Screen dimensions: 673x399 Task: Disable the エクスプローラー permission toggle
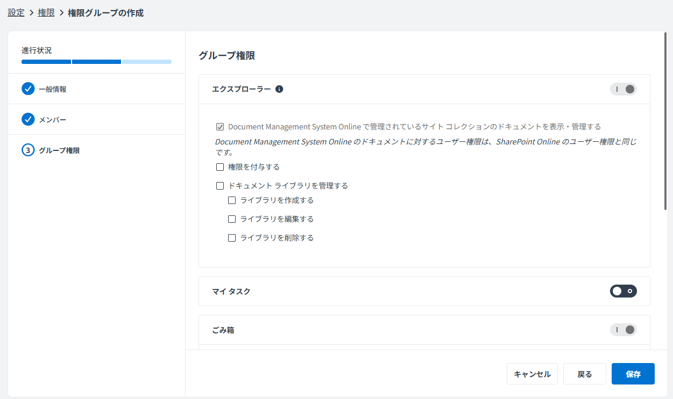click(x=623, y=89)
